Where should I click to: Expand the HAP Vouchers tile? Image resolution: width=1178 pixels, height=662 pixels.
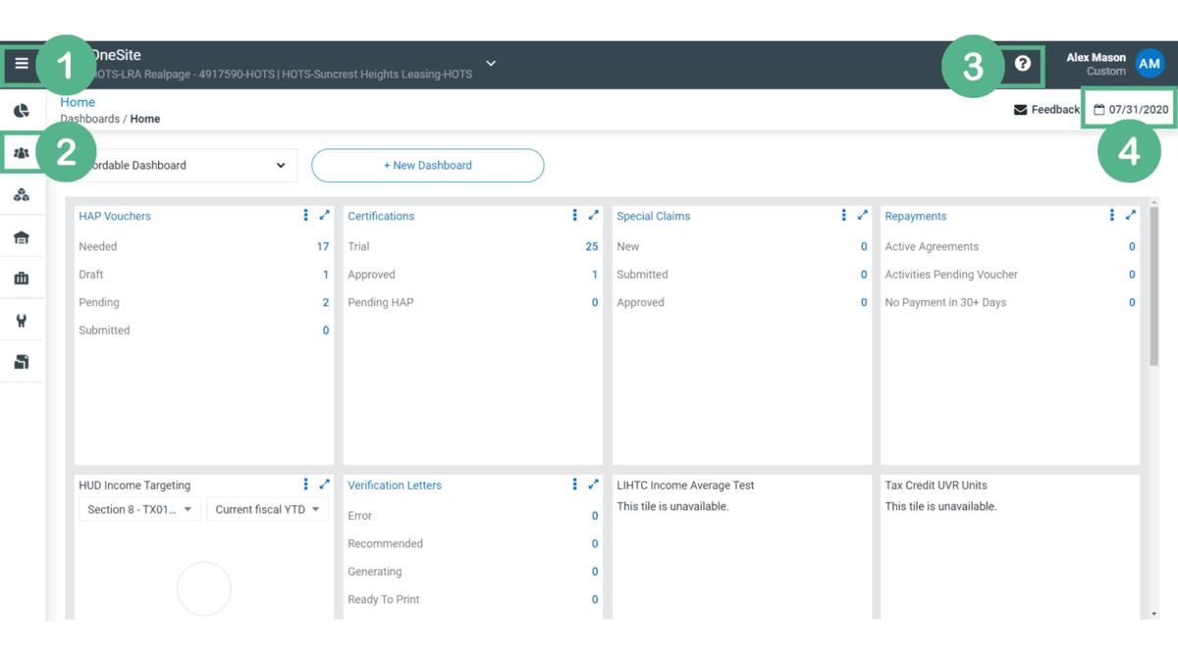click(x=325, y=215)
